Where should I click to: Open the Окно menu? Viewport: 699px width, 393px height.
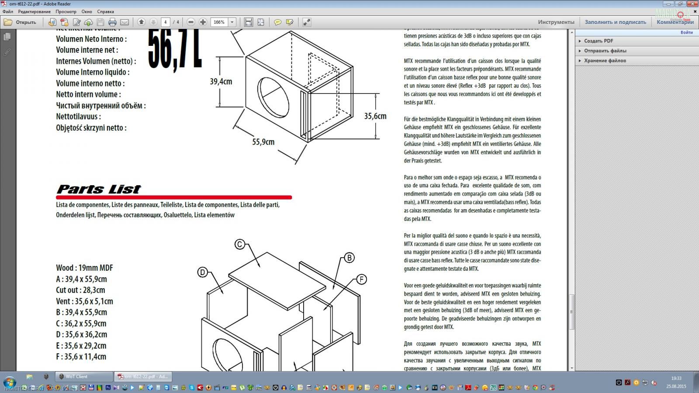pos(87,11)
